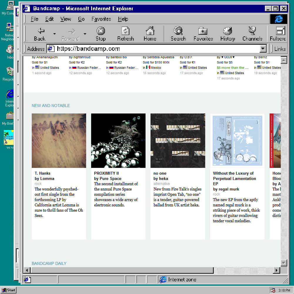Viewport: 294px width, 294px height.
Task: Open the Recycle Bin desktop icon
Action: coord(8,74)
